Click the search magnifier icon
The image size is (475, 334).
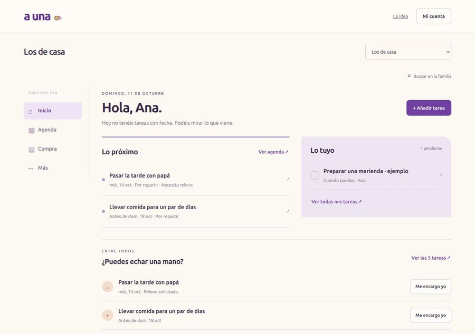(x=409, y=76)
